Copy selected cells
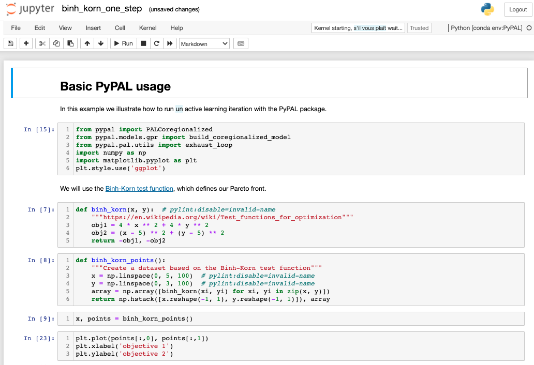This screenshot has height=365, width=534. 56,43
